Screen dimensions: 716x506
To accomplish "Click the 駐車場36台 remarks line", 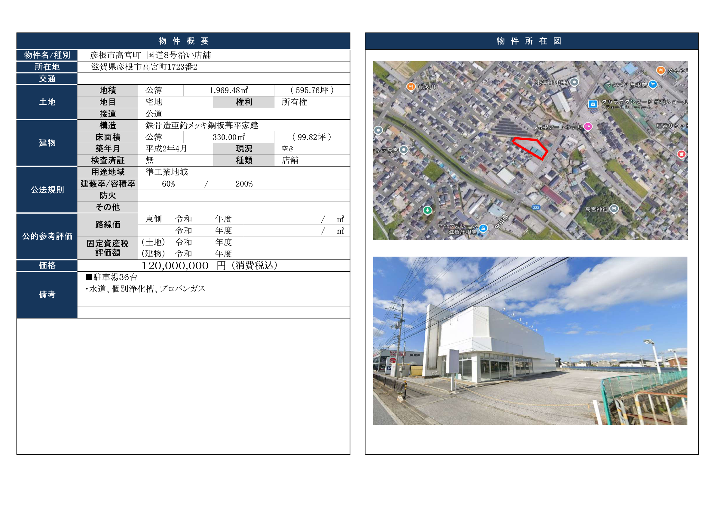I will (x=112, y=277).
